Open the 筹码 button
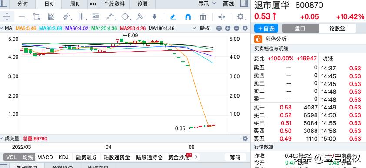Viewport: 366px width, 168px height. click(235, 158)
